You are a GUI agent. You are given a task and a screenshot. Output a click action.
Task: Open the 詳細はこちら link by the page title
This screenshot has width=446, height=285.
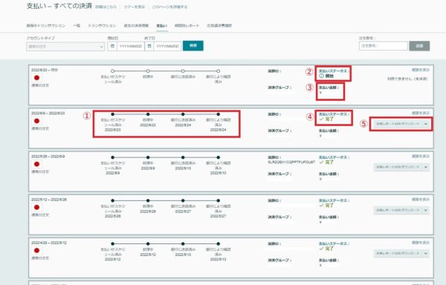[106, 7]
